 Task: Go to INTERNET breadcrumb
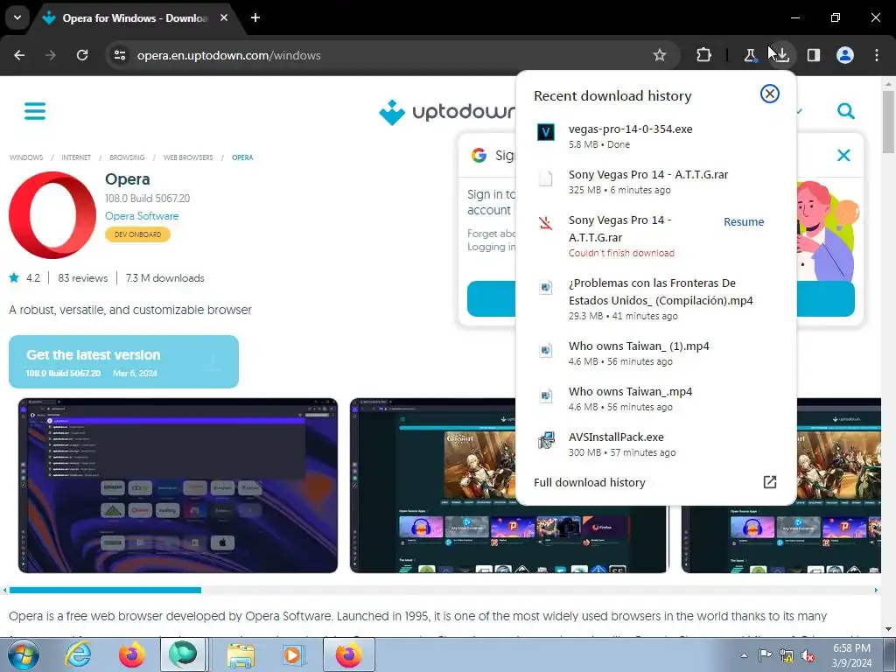pyautogui.click(x=76, y=157)
